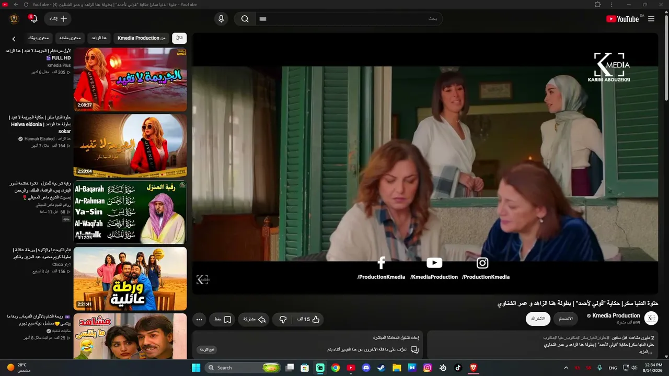Open Discord from the taskbar

366,368
